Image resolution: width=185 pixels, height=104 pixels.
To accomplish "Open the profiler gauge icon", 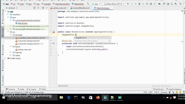I will (147, 4).
